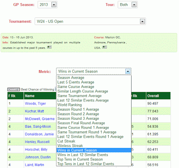Click Overall value 54.936
The image size is (179, 168).
pos(153,126)
